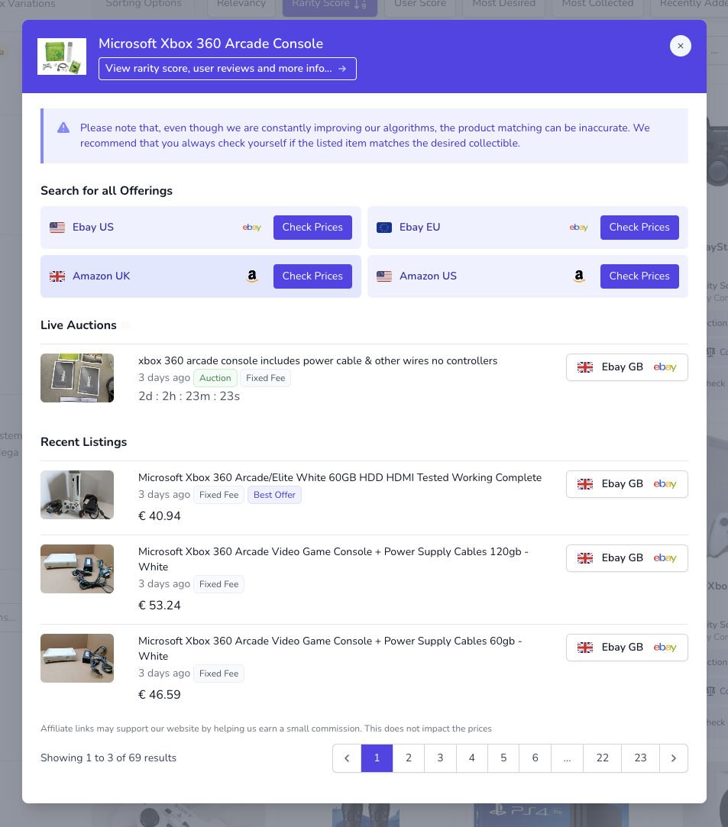
Task: Open live auction listing thumbnail image
Action: tap(77, 378)
